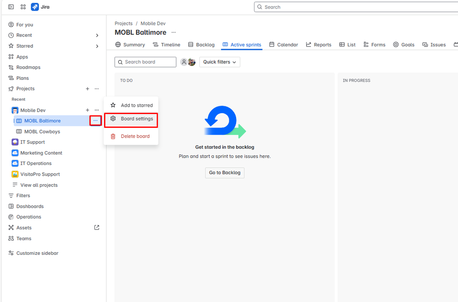Switch to the Calendar tab
Viewport: 458px width, 302px height.
(x=284, y=45)
